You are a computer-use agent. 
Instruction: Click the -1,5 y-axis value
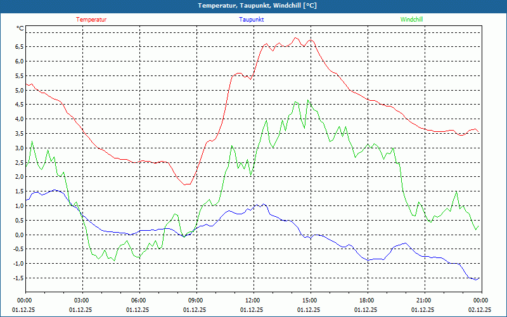tap(18, 278)
